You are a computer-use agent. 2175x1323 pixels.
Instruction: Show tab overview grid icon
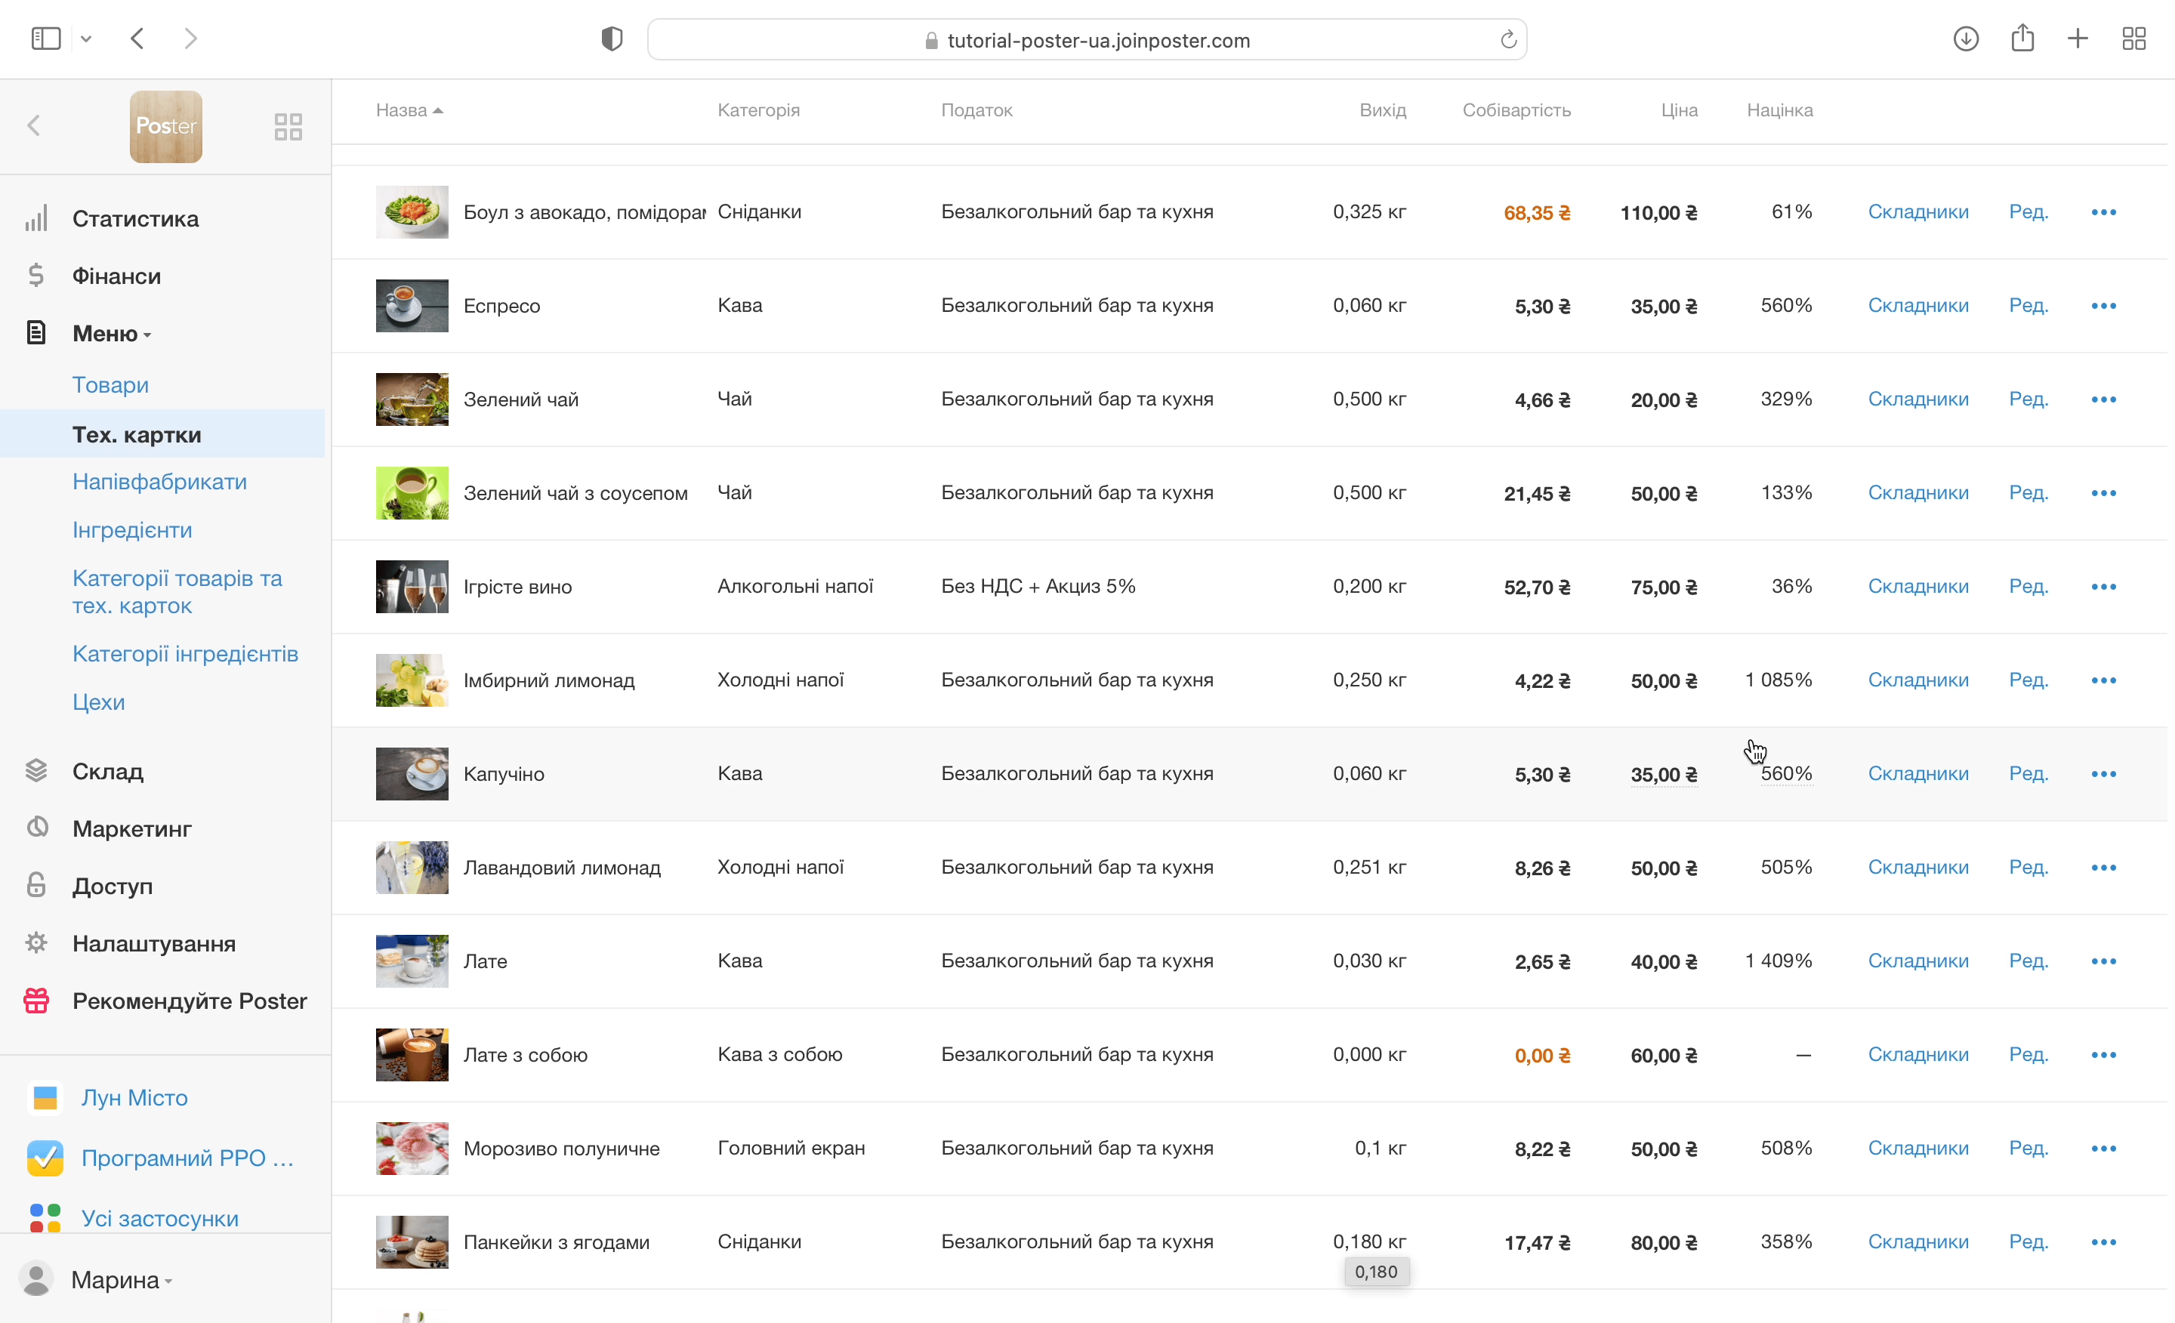point(2134,39)
